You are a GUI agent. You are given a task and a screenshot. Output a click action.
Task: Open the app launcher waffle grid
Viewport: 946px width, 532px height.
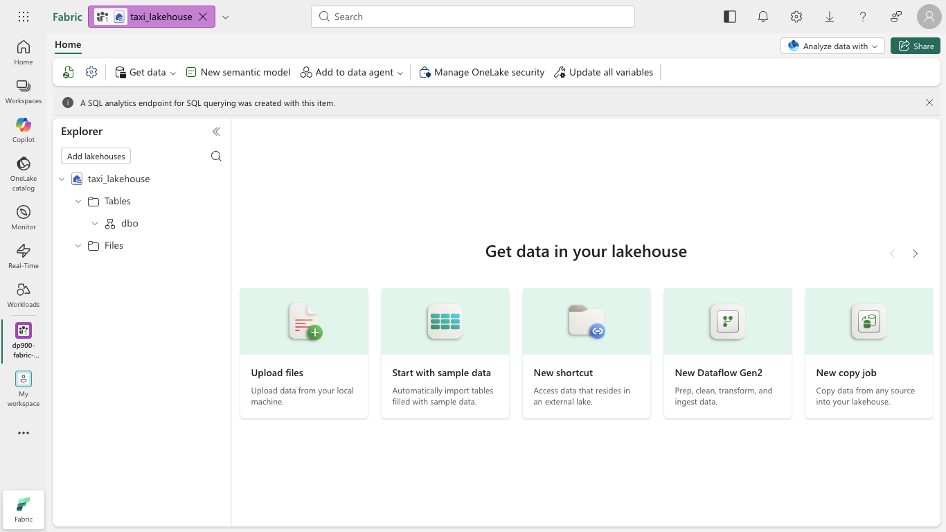24,17
